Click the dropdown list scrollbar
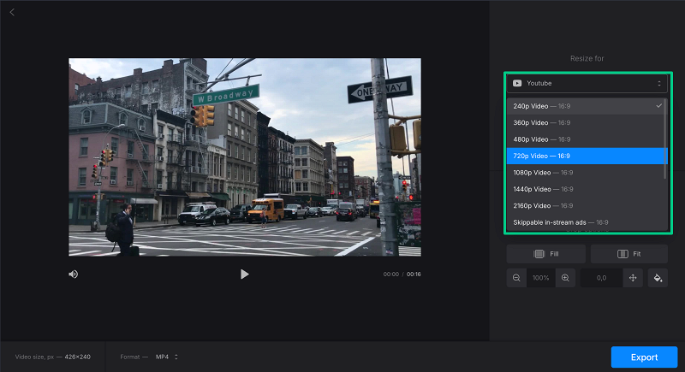 (665, 139)
